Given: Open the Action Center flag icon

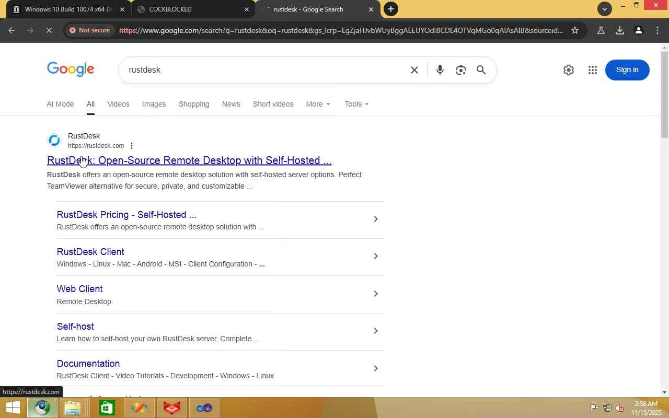Looking at the screenshot, I should tap(594, 408).
